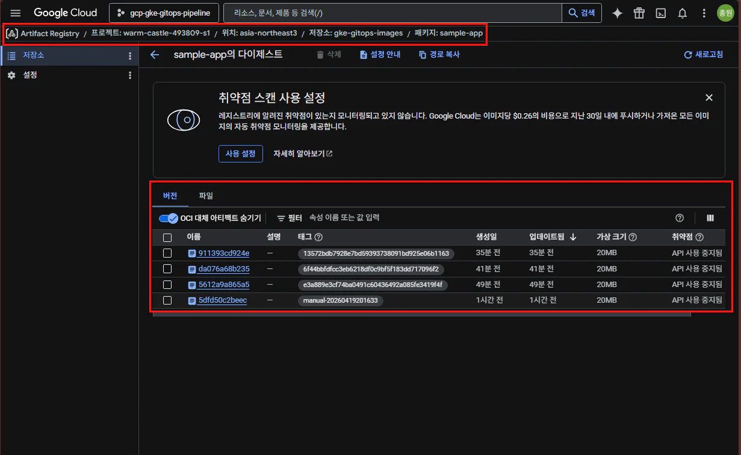741x455 pixels.
Task: Activate Cloud Shell terminal icon
Action: (660, 13)
